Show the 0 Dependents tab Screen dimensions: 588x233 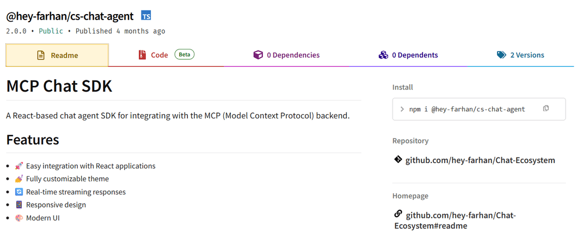click(414, 55)
